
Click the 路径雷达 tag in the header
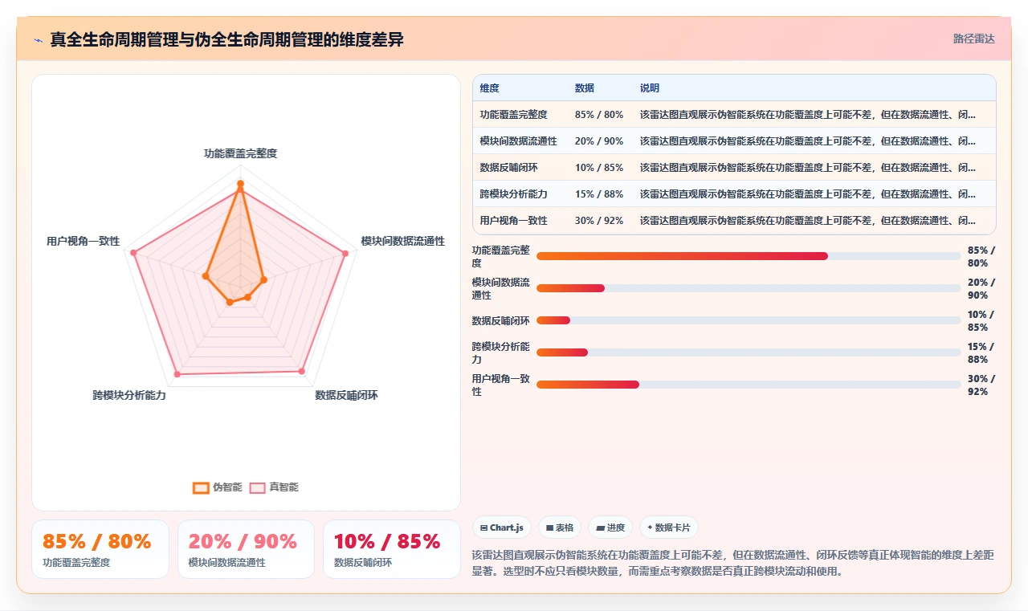(974, 39)
